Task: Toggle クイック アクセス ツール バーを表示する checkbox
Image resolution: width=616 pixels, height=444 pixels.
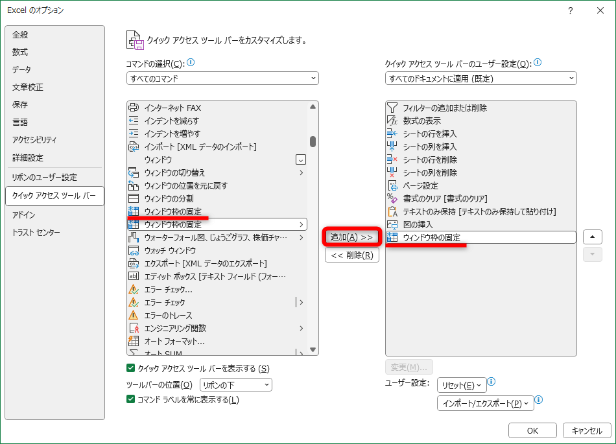Action: (x=131, y=369)
